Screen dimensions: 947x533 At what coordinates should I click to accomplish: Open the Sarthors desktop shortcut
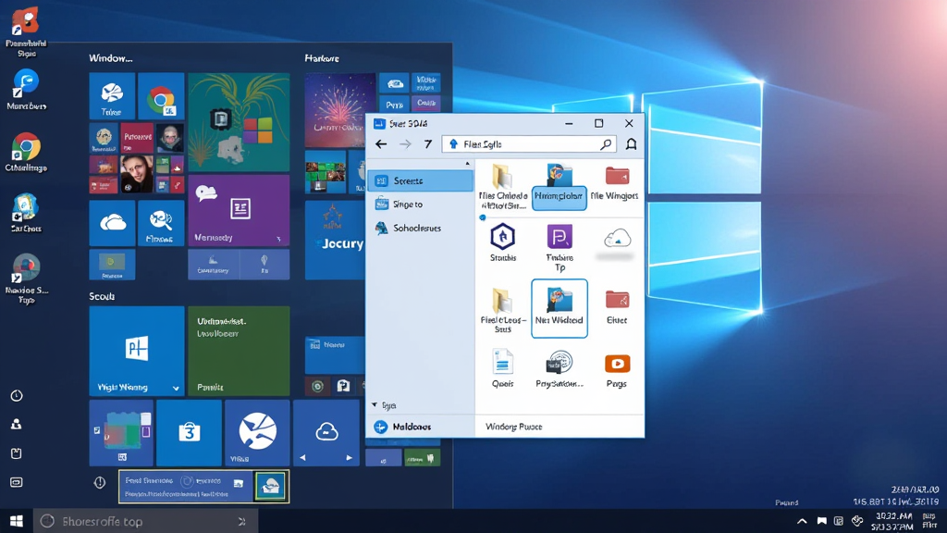pos(26,214)
